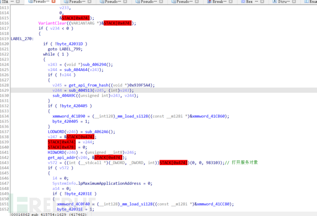Screen dimensions: 317x216
Task: Click the VariantClear function call
Action: [x=52, y=23]
